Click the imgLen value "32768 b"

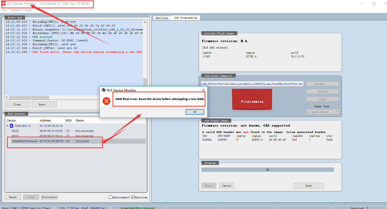251,57
